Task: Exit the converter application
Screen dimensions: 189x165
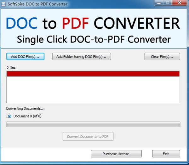Action: tap(166, 154)
